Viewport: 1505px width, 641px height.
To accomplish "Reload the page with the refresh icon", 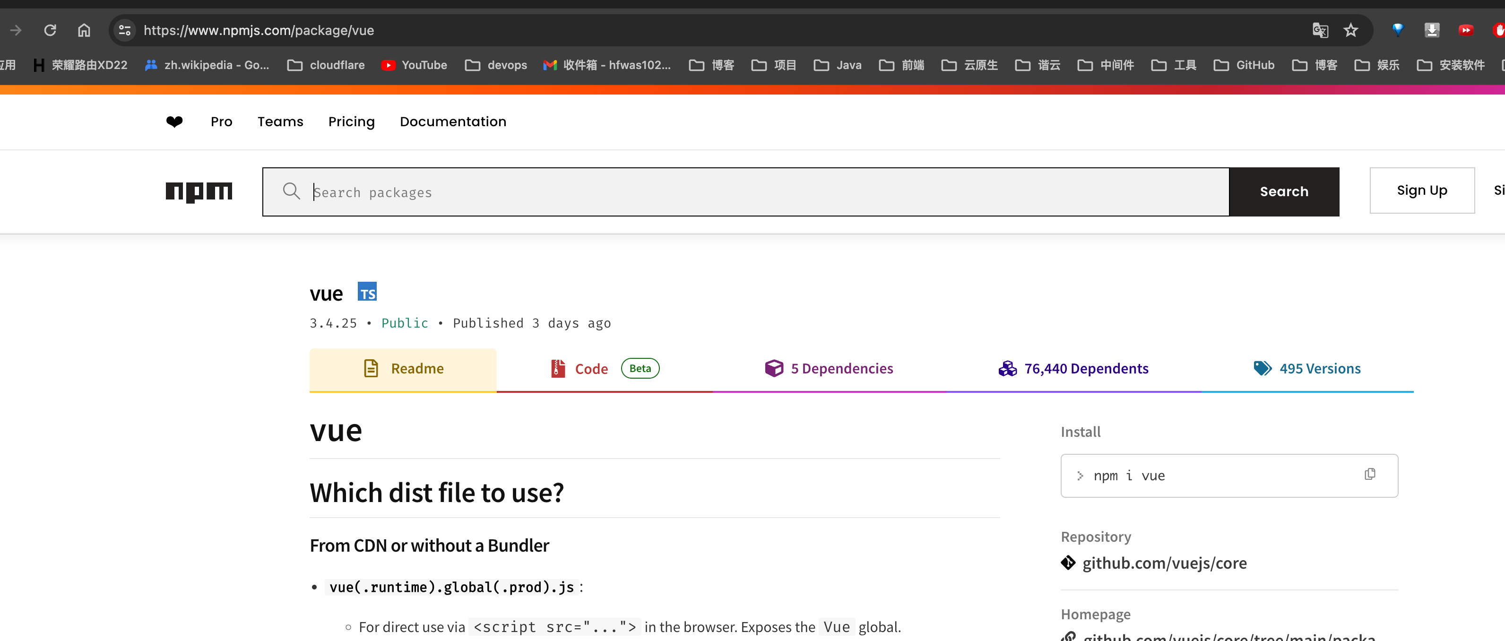I will [x=50, y=30].
